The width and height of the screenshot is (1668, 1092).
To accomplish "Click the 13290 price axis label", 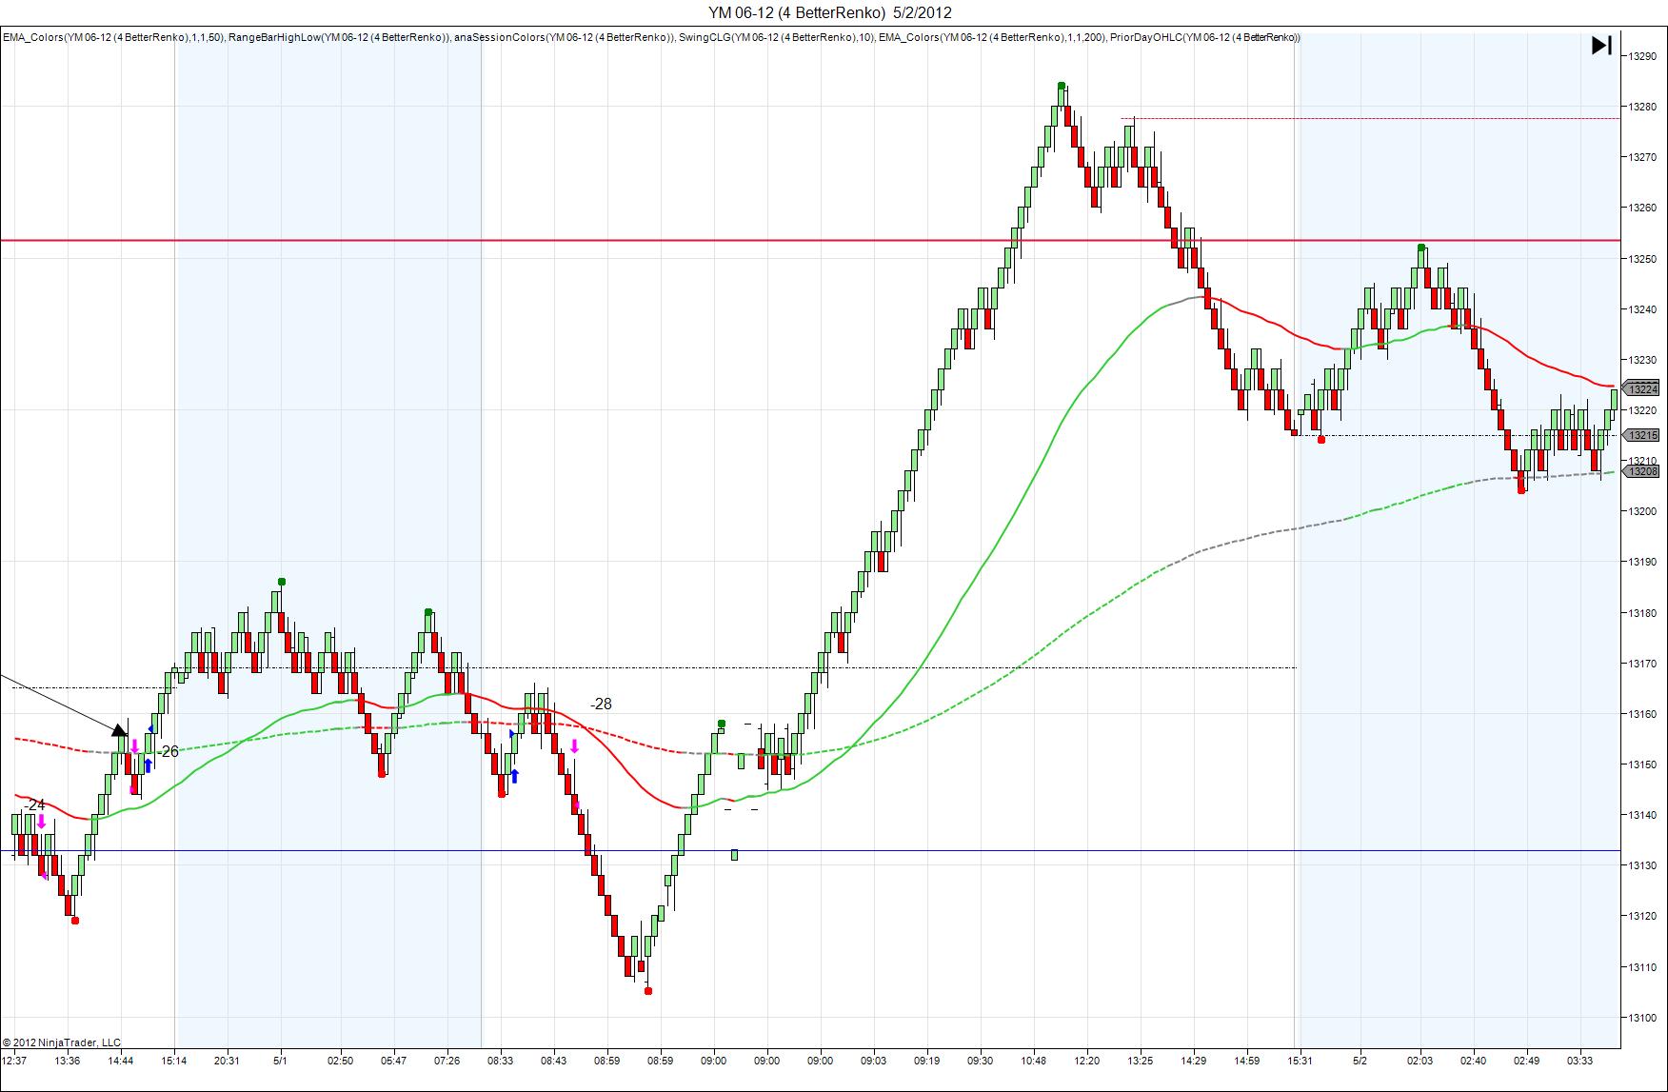I will 1642,56.
